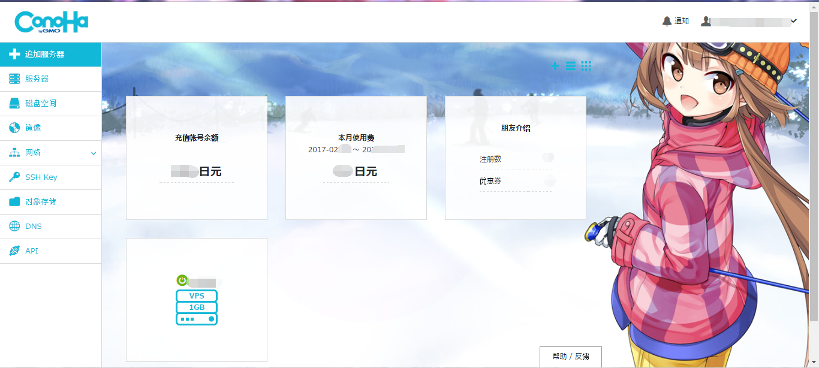The image size is (819, 368).
Task: Click the plus icon beside 追加服务器
Action: coord(14,54)
